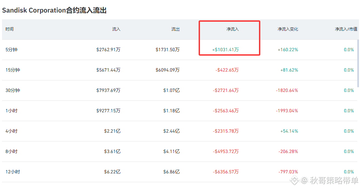361x189 pixels.
Task: Click change value +160.22%
Action: pos(288,50)
